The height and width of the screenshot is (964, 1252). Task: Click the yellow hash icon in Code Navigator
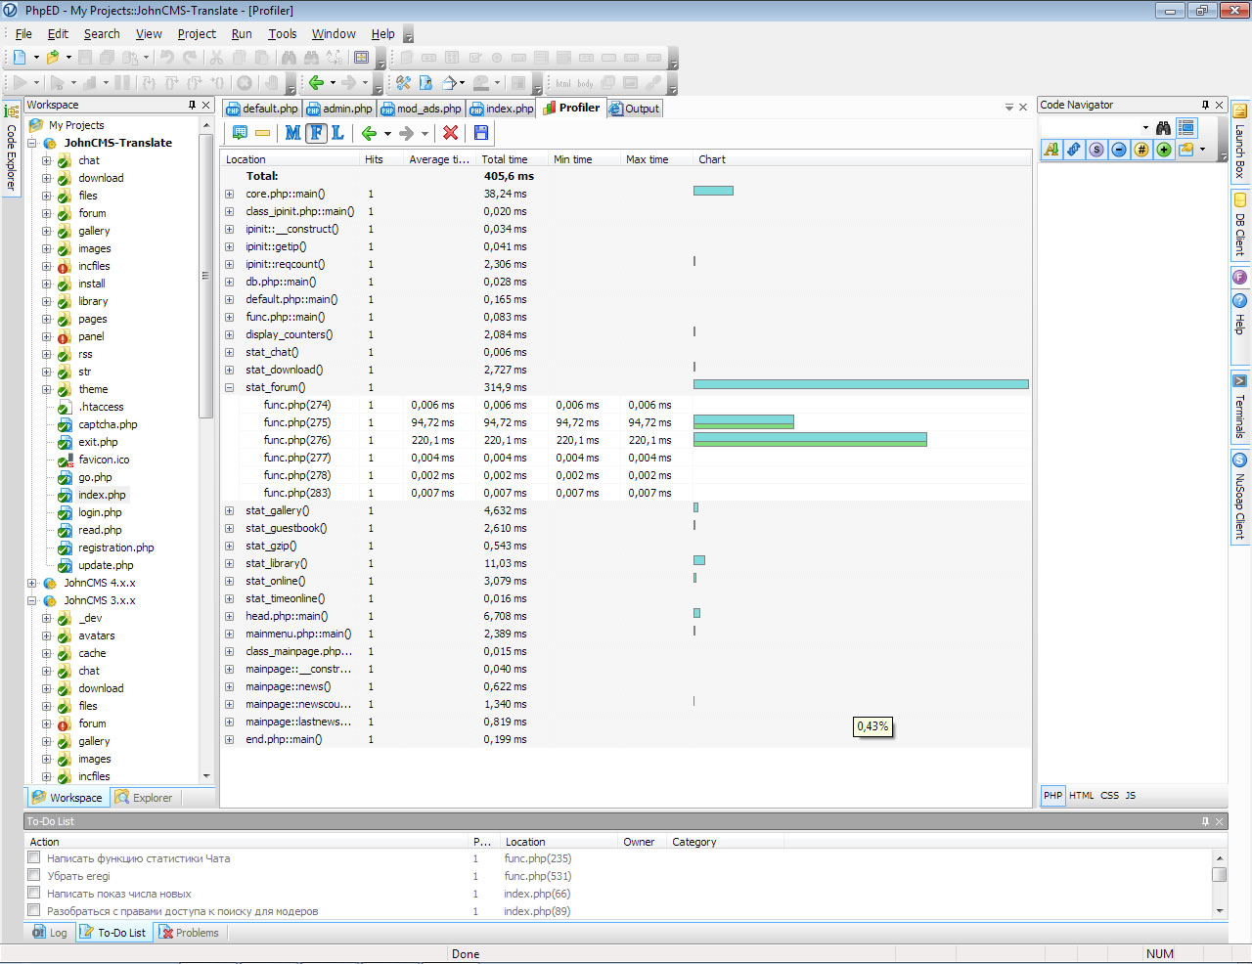tap(1141, 150)
